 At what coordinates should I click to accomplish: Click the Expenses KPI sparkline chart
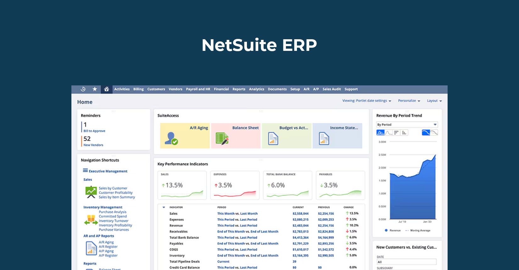[235, 194]
